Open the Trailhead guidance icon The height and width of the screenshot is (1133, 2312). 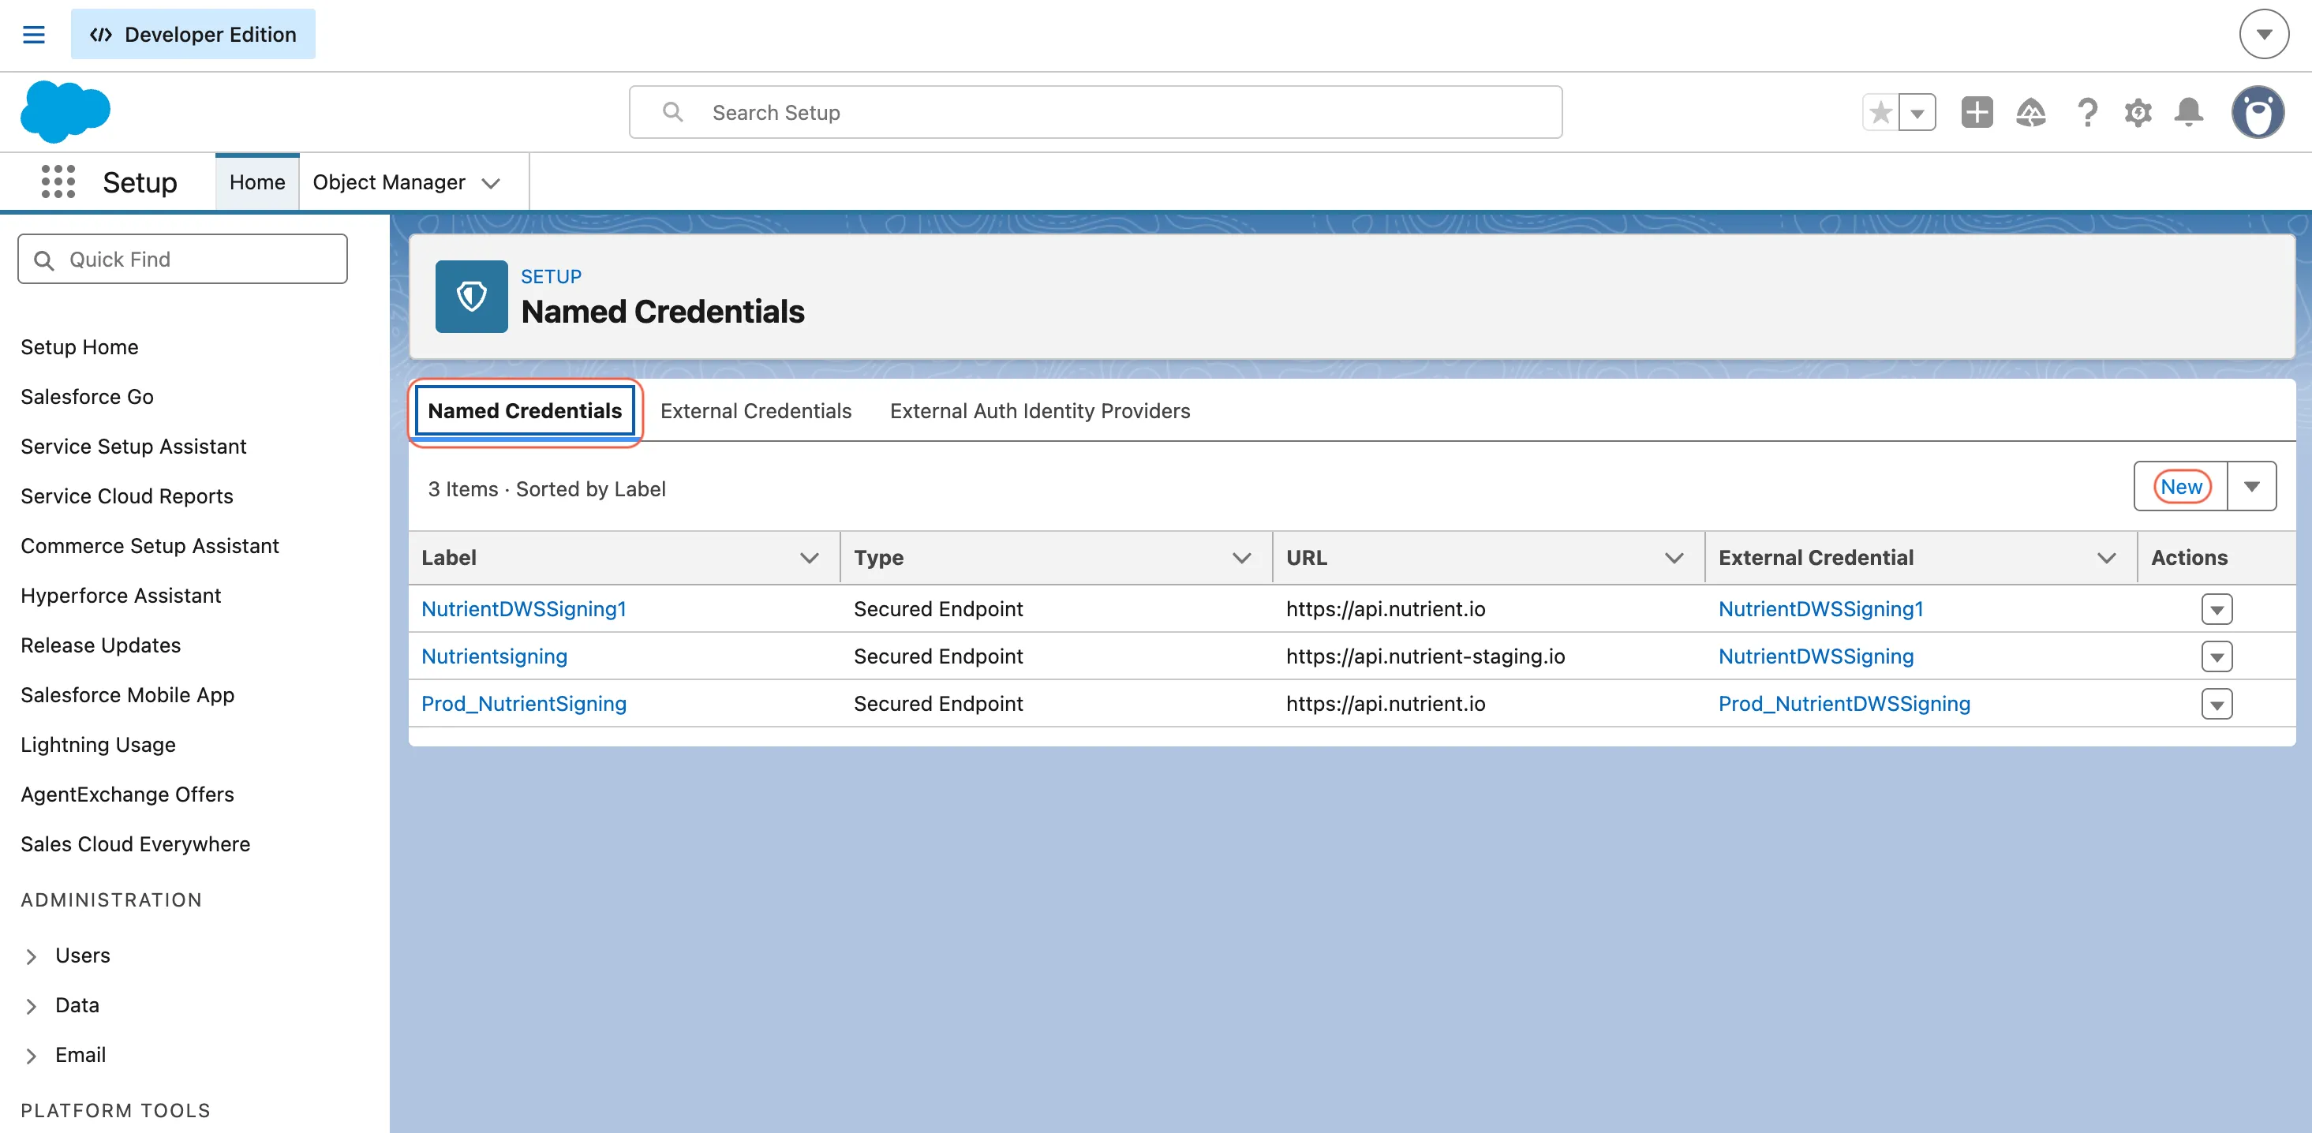(x=2030, y=112)
